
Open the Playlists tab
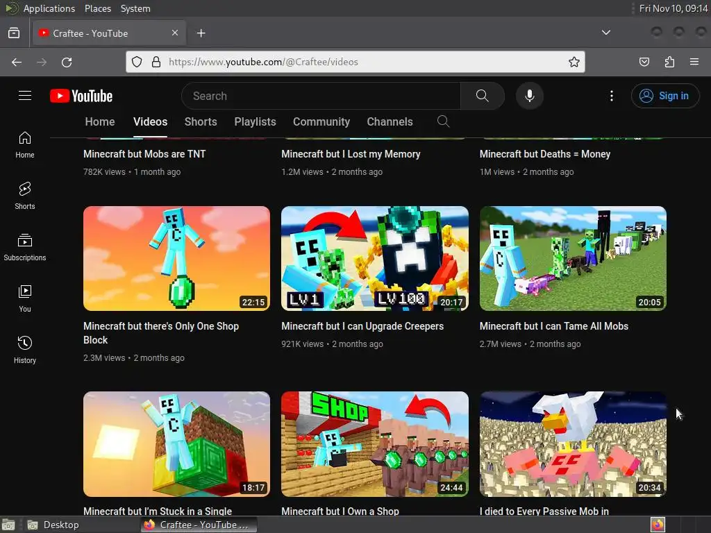click(x=255, y=121)
